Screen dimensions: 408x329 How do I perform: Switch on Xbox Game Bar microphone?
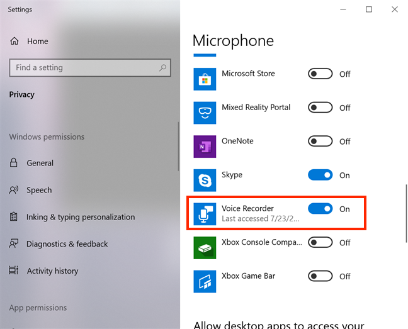pyautogui.click(x=320, y=276)
